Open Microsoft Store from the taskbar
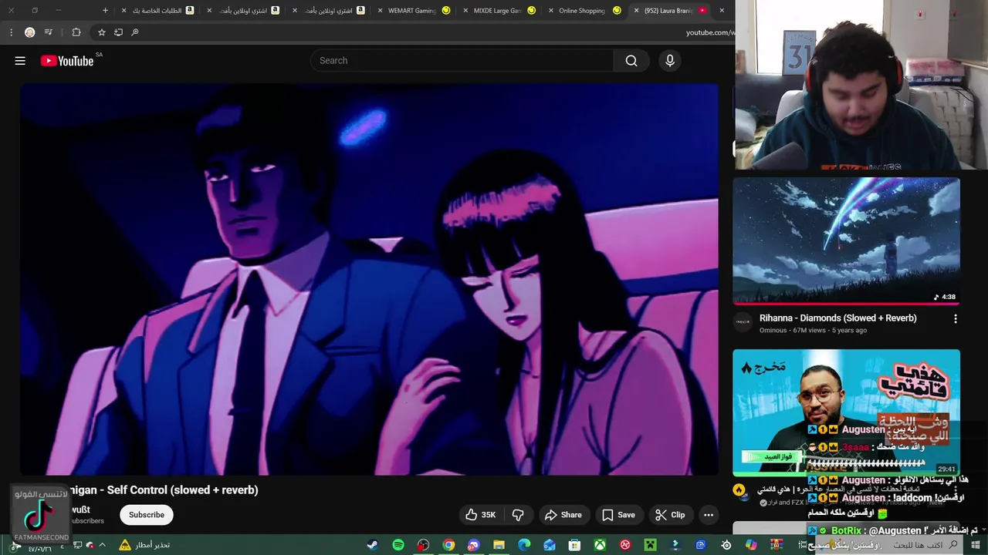 tap(574, 545)
